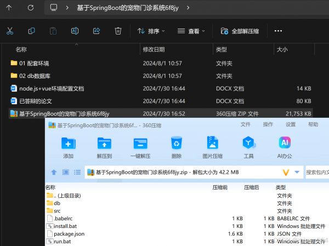Select the zip file 基于SpringBoot的宠物门诊系统6f8jy in Explorer

(x=161, y=113)
